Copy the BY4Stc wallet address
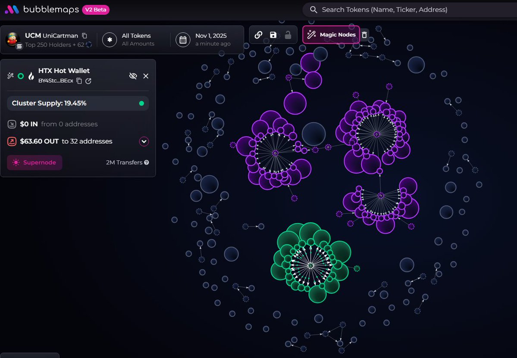Viewport: 517px width, 358px height. coord(79,81)
